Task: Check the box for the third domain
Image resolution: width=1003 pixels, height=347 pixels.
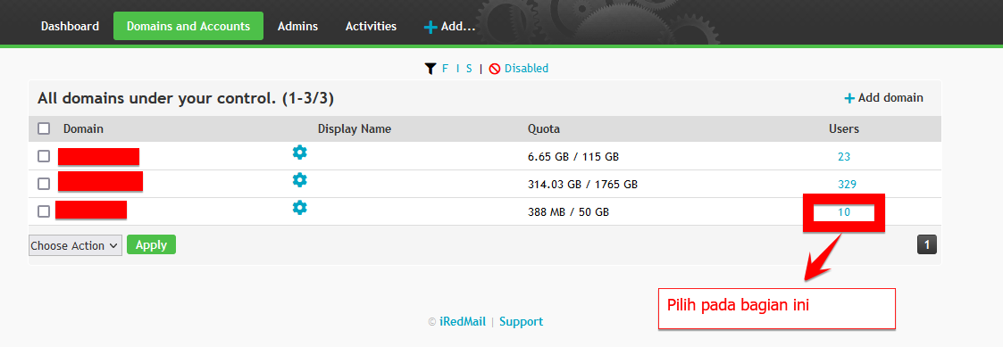Action: click(x=44, y=211)
